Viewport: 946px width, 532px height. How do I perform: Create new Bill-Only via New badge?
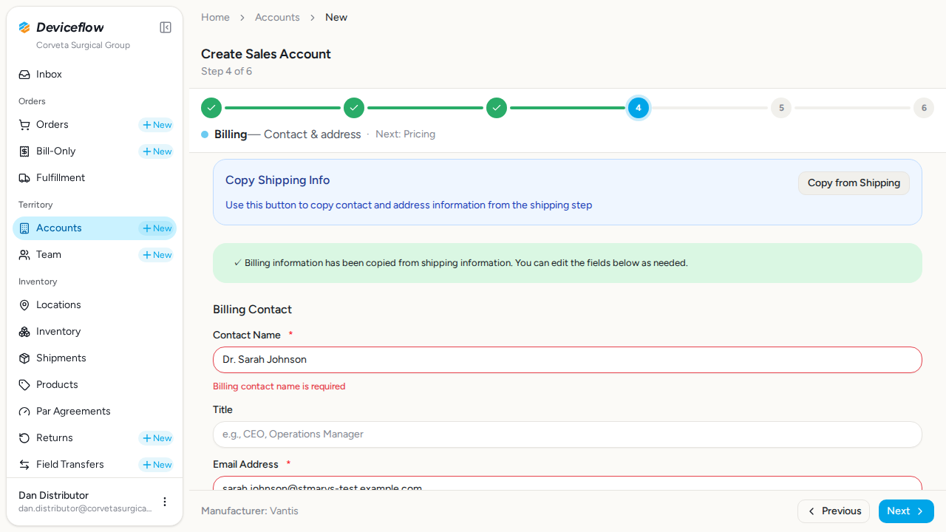[x=156, y=151]
